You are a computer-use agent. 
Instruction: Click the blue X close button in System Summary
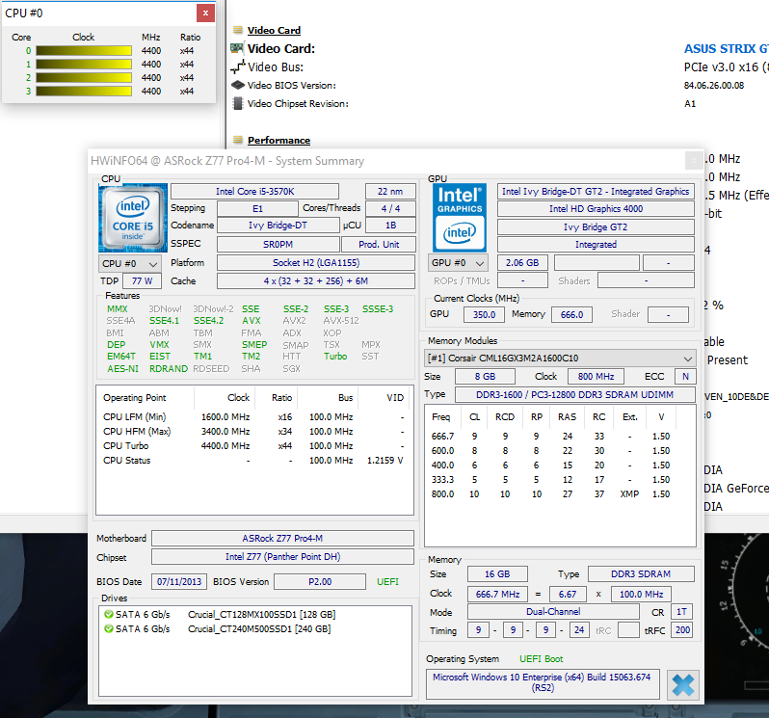[682, 684]
